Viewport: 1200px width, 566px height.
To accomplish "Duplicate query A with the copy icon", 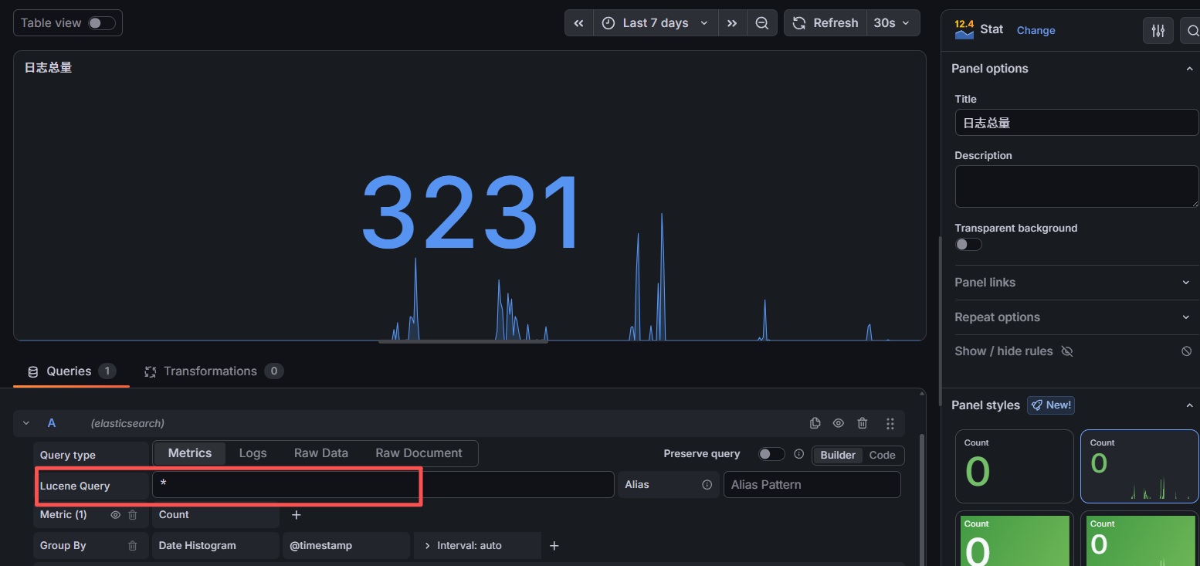I will click(x=815, y=423).
